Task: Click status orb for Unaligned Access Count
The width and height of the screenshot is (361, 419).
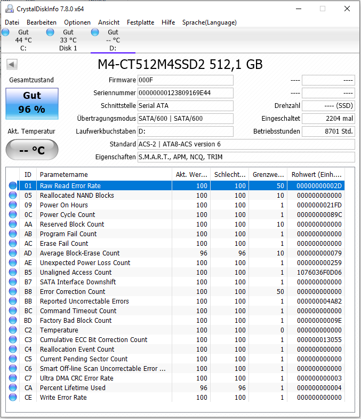Action: click(x=13, y=273)
